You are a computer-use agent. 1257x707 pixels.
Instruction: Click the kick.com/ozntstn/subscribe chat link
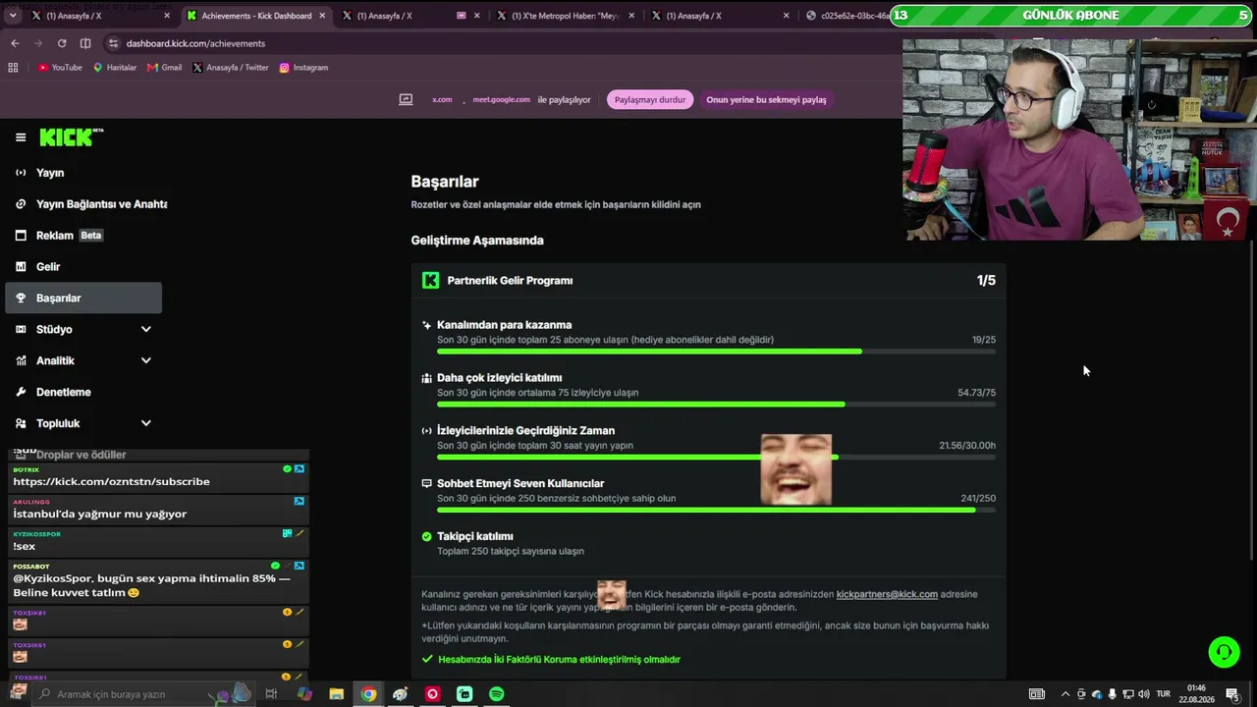click(111, 482)
